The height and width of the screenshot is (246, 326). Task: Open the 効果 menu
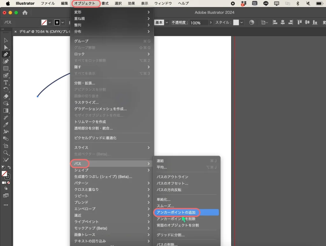[x=131, y=4]
